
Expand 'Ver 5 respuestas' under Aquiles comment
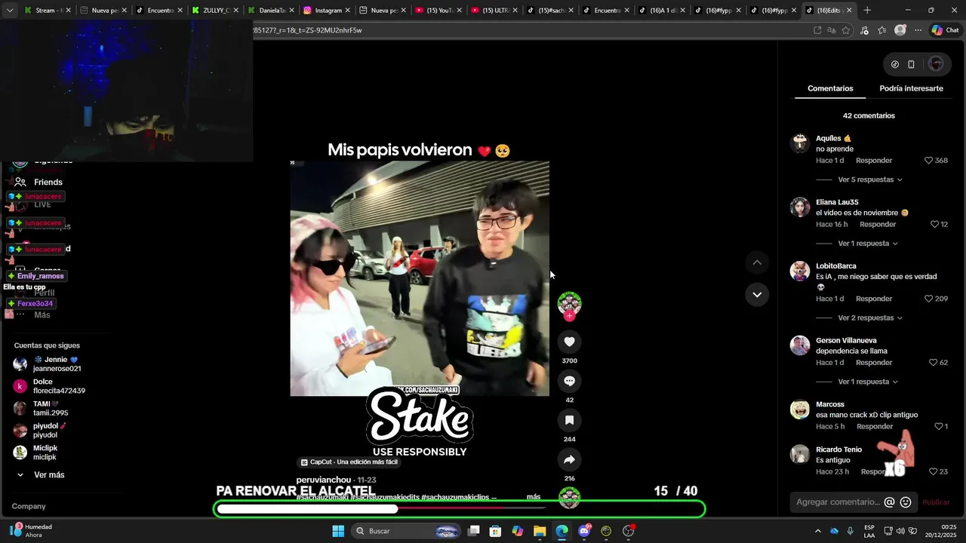click(869, 179)
